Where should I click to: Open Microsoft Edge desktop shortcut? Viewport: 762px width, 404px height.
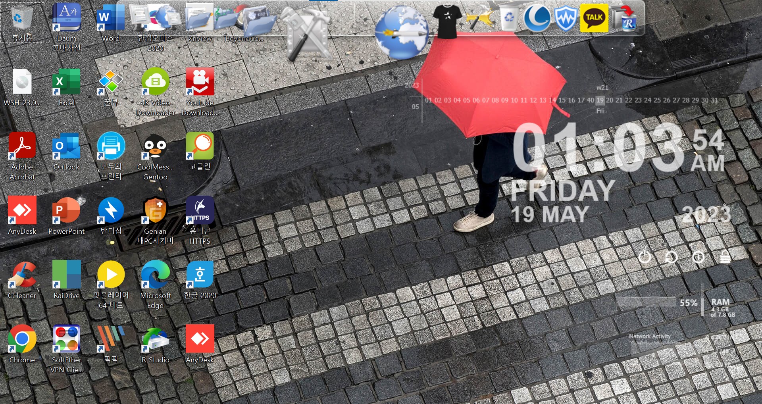(156, 285)
